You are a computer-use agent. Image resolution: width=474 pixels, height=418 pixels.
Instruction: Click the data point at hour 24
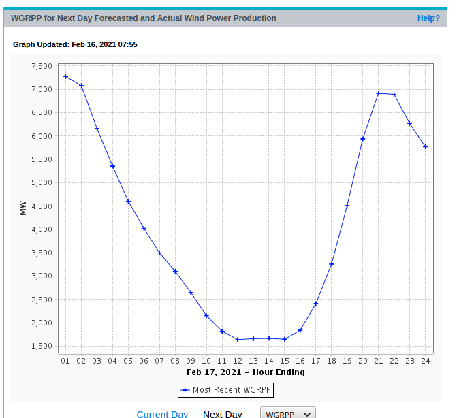click(x=426, y=147)
